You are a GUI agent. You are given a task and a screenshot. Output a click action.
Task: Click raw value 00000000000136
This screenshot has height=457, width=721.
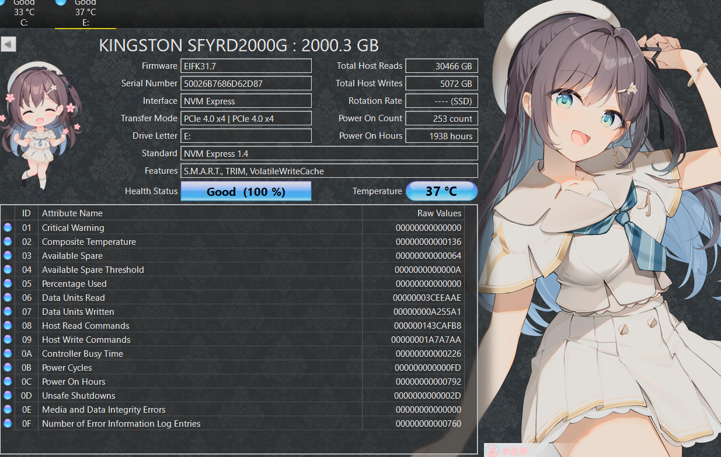pyautogui.click(x=429, y=242)
